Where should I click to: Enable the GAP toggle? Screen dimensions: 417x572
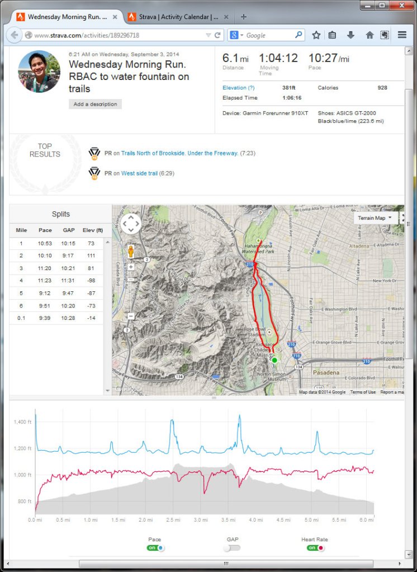point(231,548)
